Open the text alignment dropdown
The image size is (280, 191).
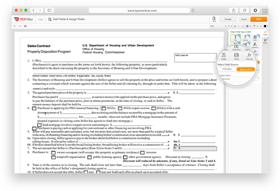(x=248, y=26)
